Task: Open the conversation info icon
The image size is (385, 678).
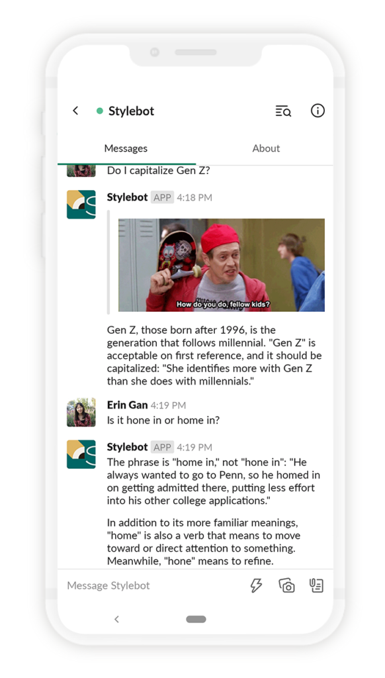Action: pyautogui.click(x=318, y=111)
